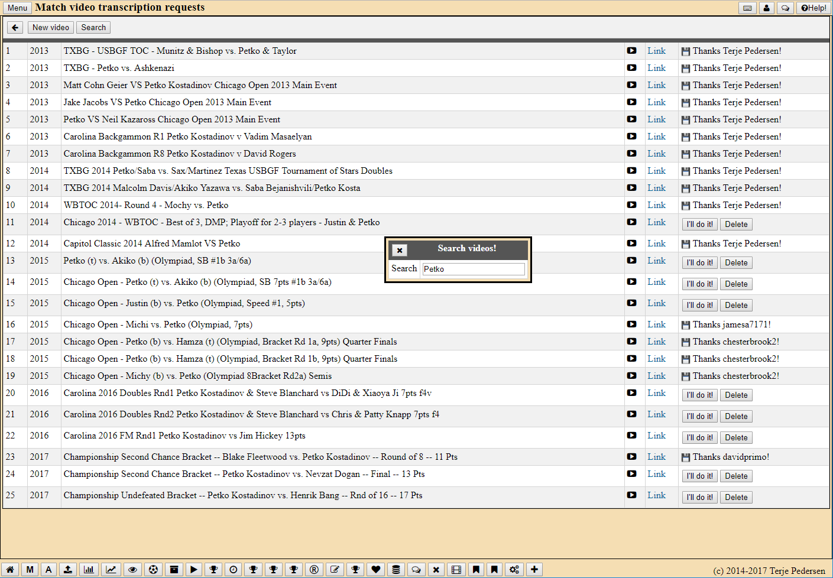Viewport: 833px width, 578px height.
Task: Open Link for Henrik Bang Rnd of 16
Action: [656, 495]
